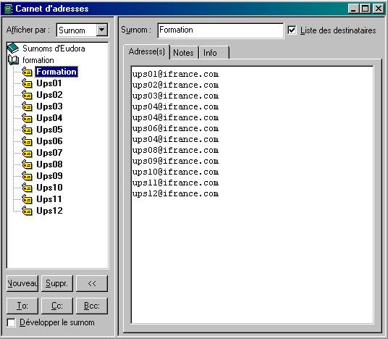388x339 pixels.
Task: Enable Développer le surnom checkbox
Action: (x=11, y=322)
